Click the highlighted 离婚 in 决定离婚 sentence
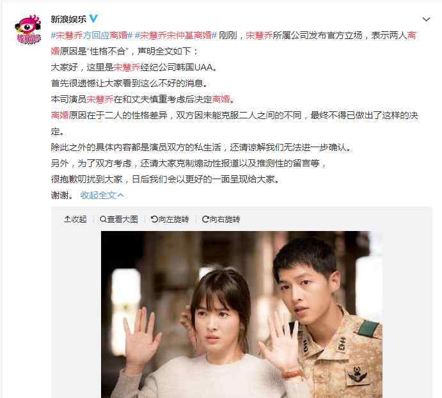This screenshot has height=398, width=442. click(x=221, y=99)
